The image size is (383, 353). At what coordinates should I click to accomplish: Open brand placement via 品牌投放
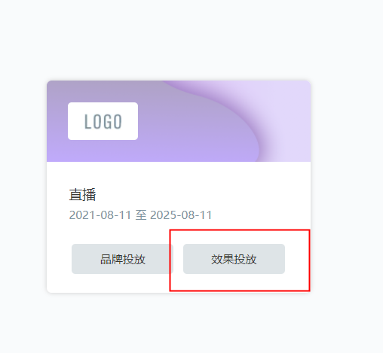pos(122,259)
